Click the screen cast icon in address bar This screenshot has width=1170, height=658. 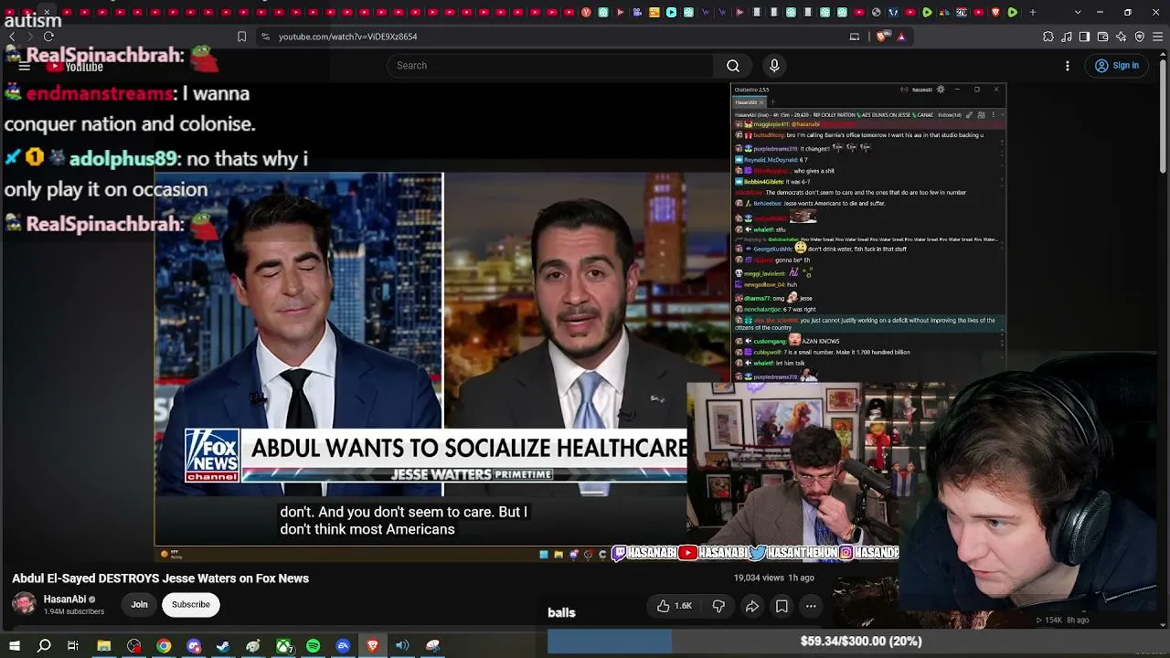(x=855, y=37)
